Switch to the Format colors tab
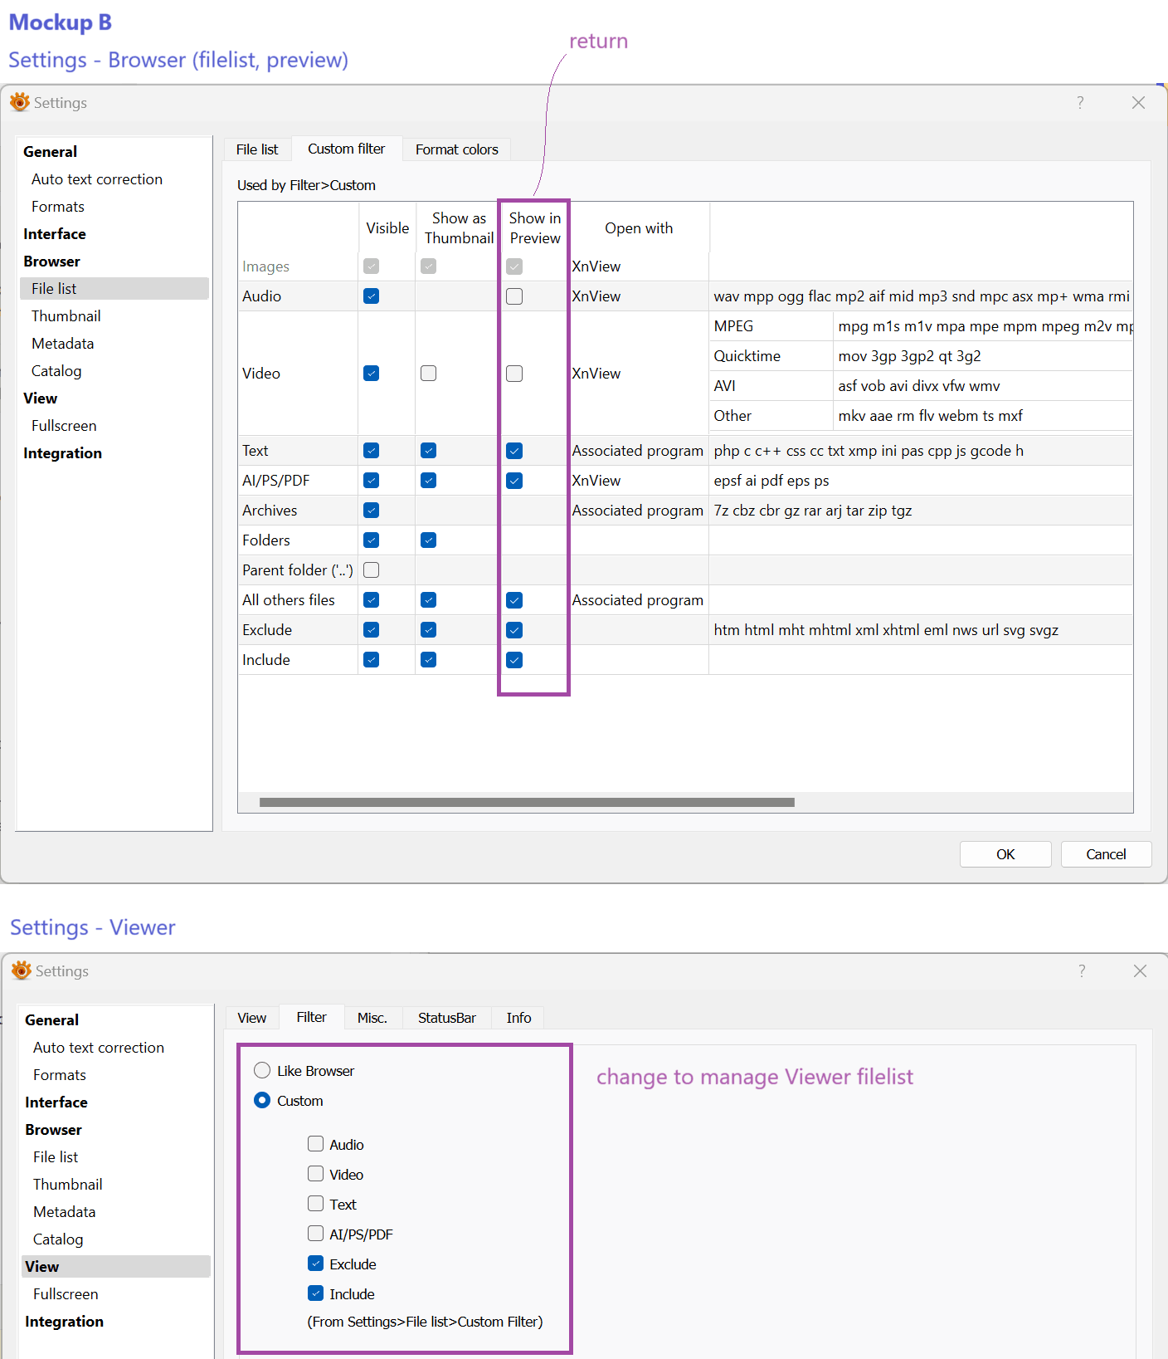1168x1359 pixels. [456, 149]
